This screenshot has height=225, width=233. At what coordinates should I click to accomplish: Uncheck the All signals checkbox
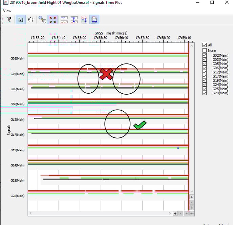205,45
